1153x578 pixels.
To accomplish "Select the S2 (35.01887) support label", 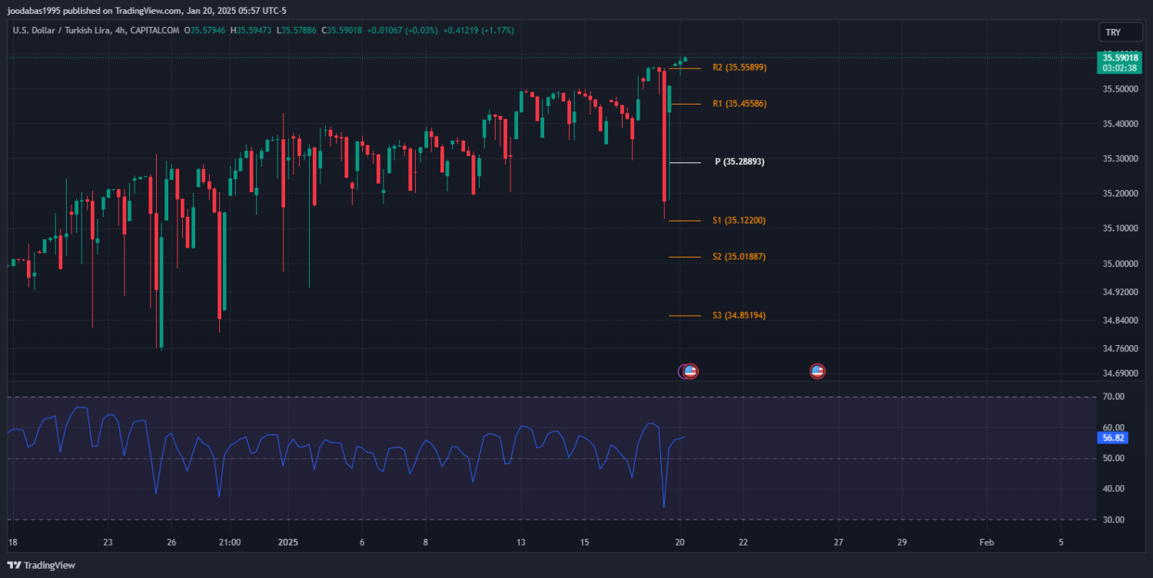I will (739, 257).
